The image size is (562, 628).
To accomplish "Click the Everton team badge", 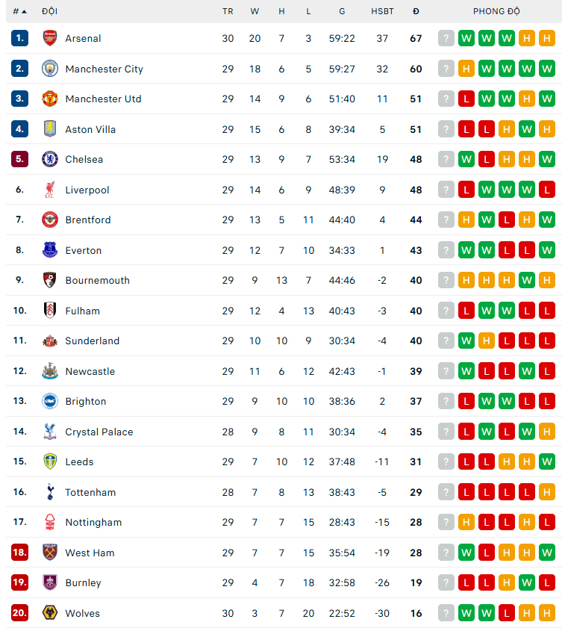I will (x=50, y=250).
